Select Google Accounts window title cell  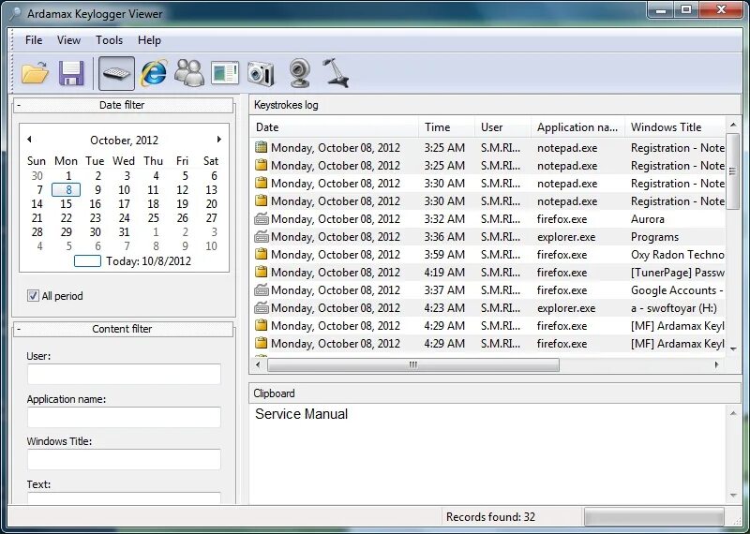(677, 290)
